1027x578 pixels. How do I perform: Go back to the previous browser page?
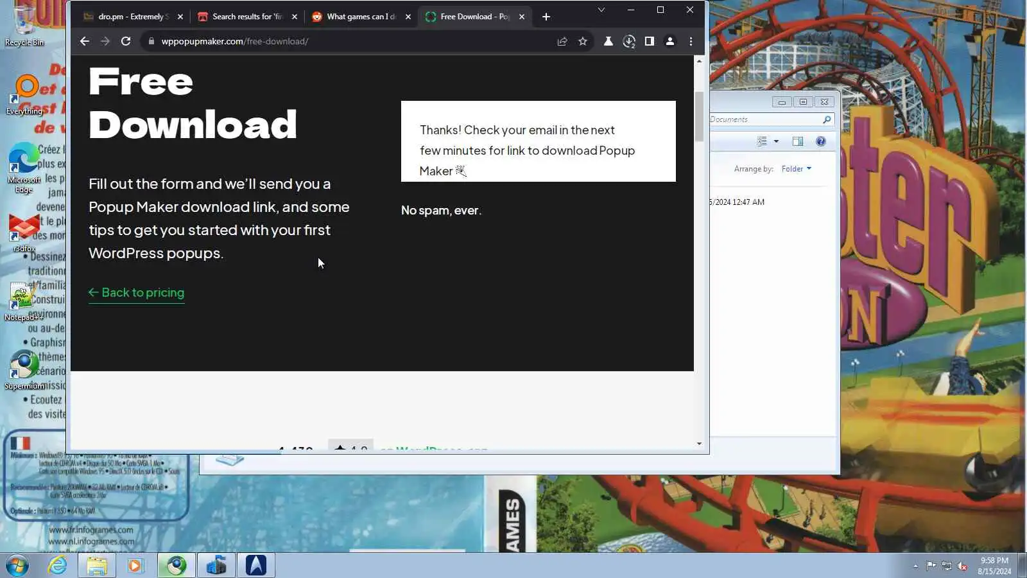click(85, 41)
